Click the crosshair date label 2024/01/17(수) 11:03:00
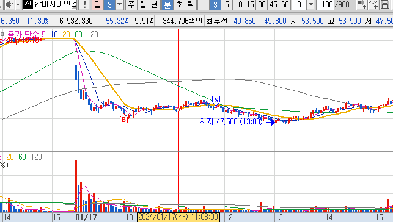 pos(178,217)
